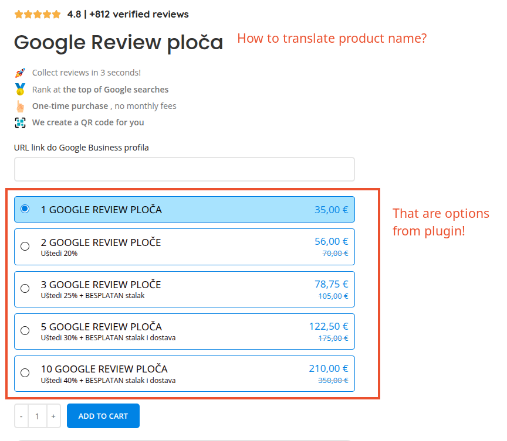Click the quantity number field

click(x=38, y=416)
